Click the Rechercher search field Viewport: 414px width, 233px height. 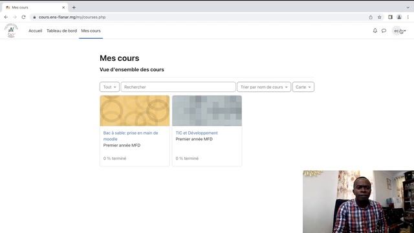[x=179, y=87]
